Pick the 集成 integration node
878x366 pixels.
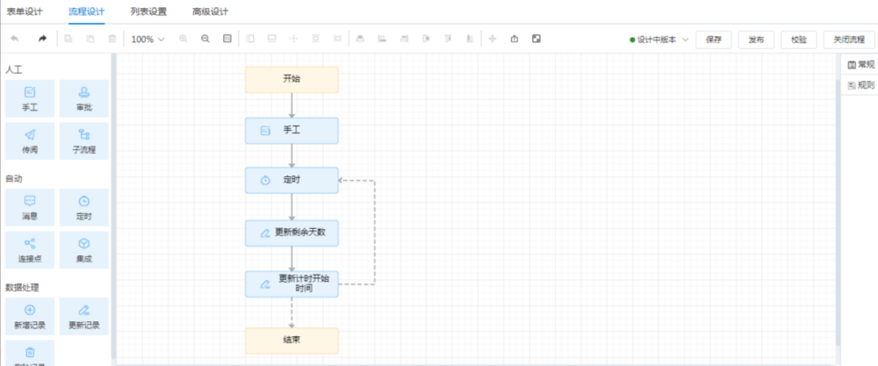(84, 249)
